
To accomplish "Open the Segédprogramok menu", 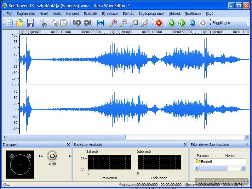I will pos(152,14).
